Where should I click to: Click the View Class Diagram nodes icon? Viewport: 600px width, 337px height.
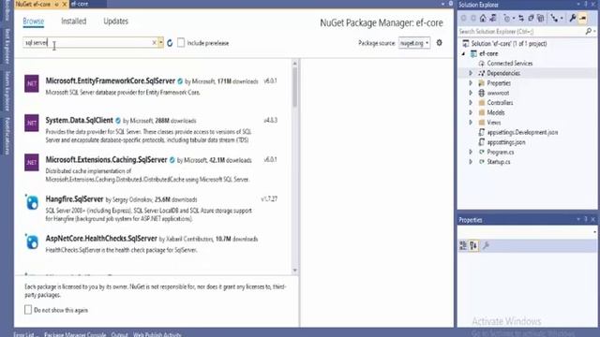point(554,18)
